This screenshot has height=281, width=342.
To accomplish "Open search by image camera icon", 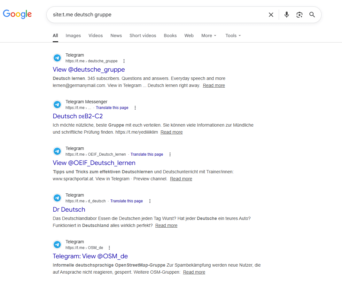I will [299, 15].
